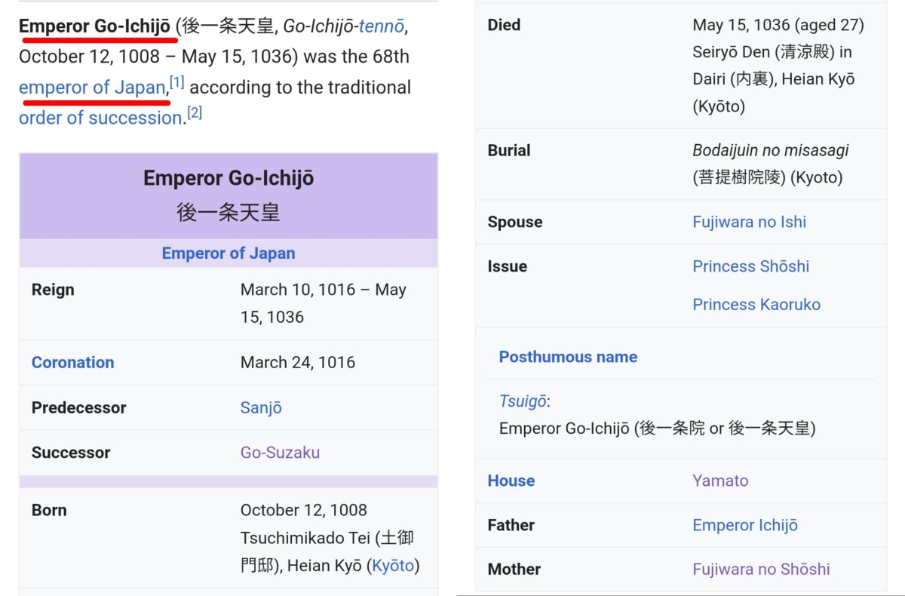Go to predecessor Sanjō's page
Screen dimensions: 905x596
[261, 407]
